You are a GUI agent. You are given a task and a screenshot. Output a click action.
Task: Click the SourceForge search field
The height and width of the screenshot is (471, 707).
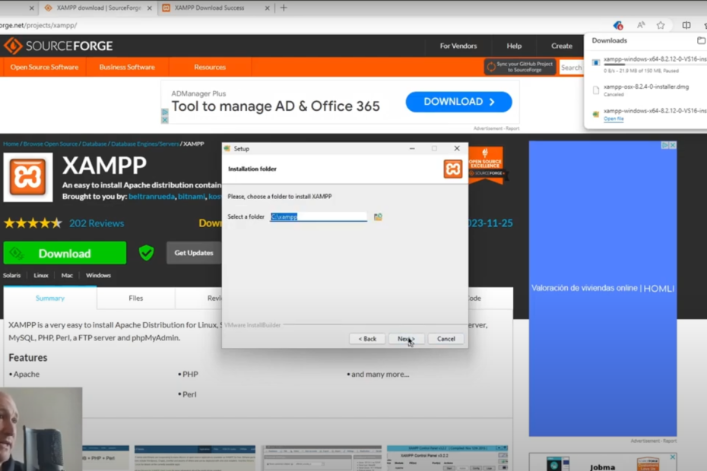[571, 67]
